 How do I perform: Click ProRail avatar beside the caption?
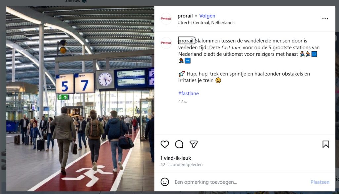[166, 43]
